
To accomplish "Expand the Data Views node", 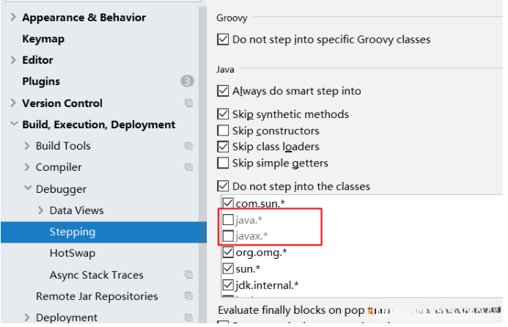I will 41,210.
